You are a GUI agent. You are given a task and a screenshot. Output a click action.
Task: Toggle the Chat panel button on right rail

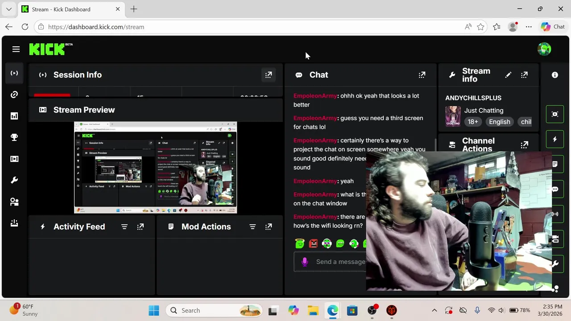pos(555,189)
